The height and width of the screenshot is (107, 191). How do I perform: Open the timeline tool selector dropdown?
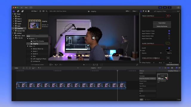pyautogui.click(x=39, y=68)
